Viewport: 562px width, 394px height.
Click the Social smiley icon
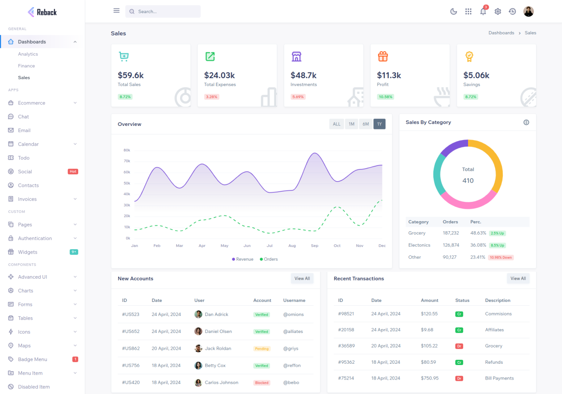11,172
